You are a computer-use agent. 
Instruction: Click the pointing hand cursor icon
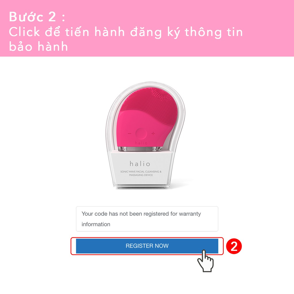tap(206, 261)
